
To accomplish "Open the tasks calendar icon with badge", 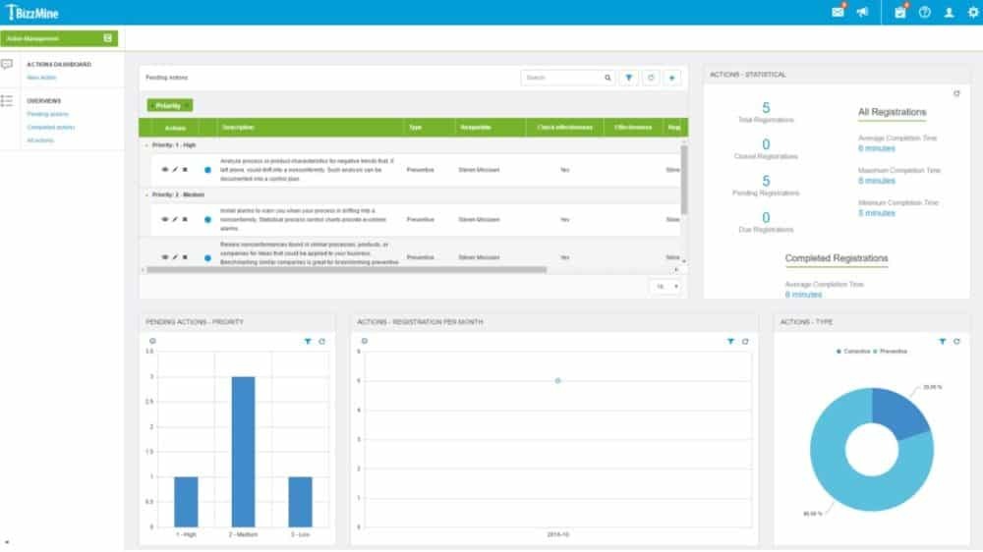I will point(899,12).
